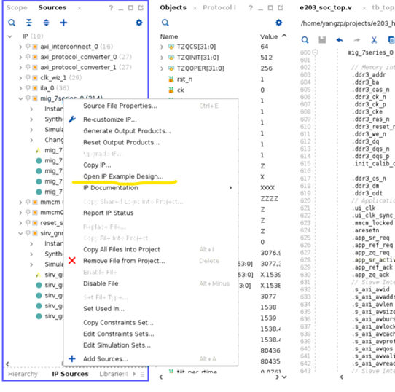Viewport: 395px width, 392px height.
Task: Click the Sources horizontal scrollbar left arrow
Action: (x=7, y=364)
